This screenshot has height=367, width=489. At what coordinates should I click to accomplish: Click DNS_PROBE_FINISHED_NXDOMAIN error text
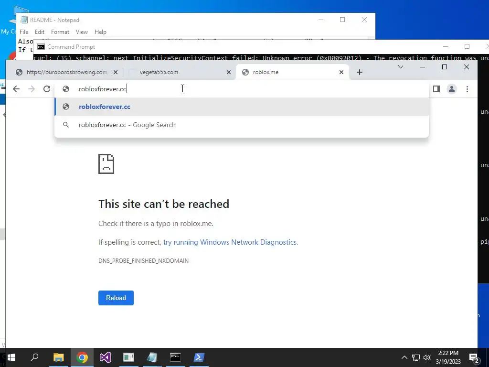point(143,260)
